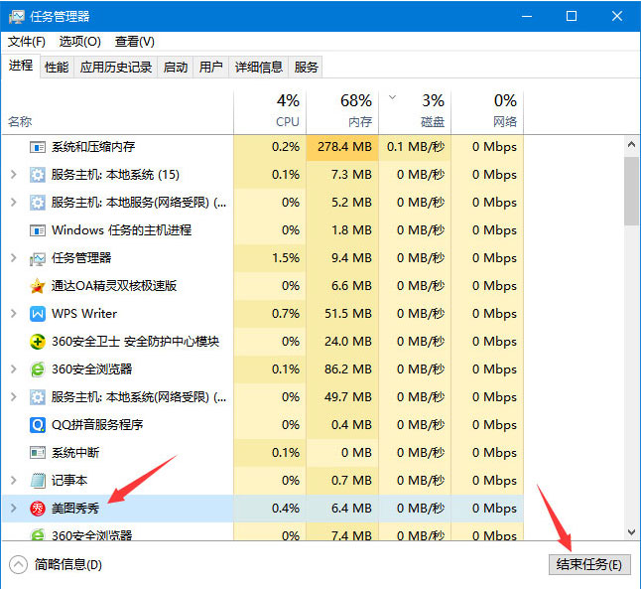Click the 360安全浏览器 icon with 86.2 MB
The height and width of the screenshot is (589, 641).
tap(38, 369)
